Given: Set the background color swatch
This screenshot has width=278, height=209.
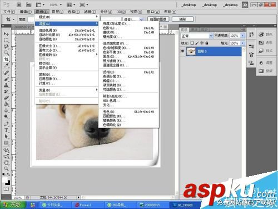Looking at the screenshot, I should click(x=8, y=183).
